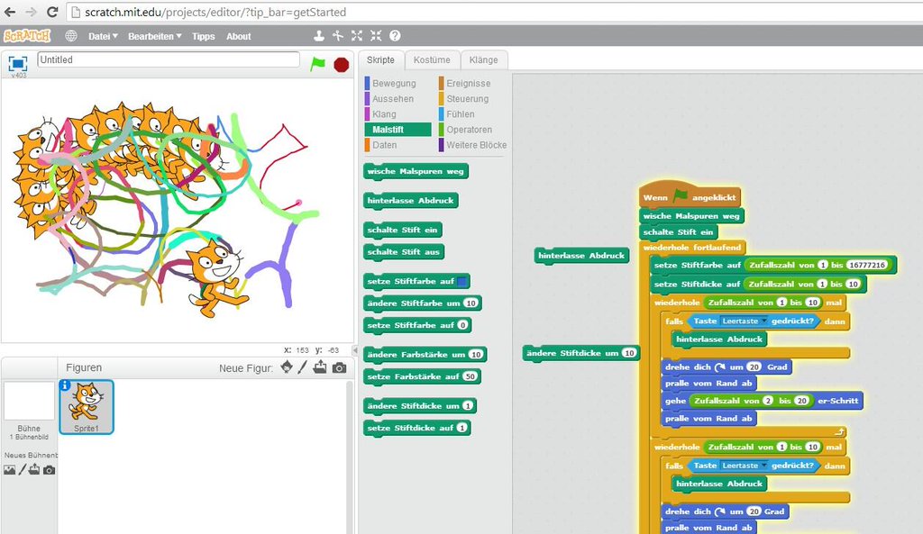
Task: Click the 'Wenn Flagge angeklickt' hat block
Action: coord(690,195)
